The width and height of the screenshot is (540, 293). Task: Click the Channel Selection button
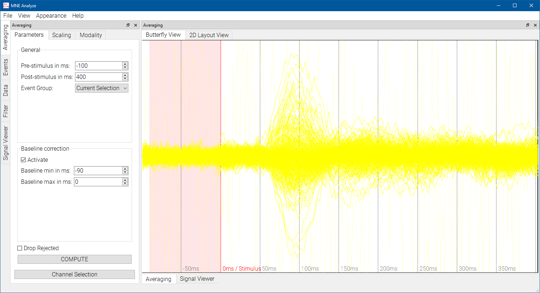[75, 275]
